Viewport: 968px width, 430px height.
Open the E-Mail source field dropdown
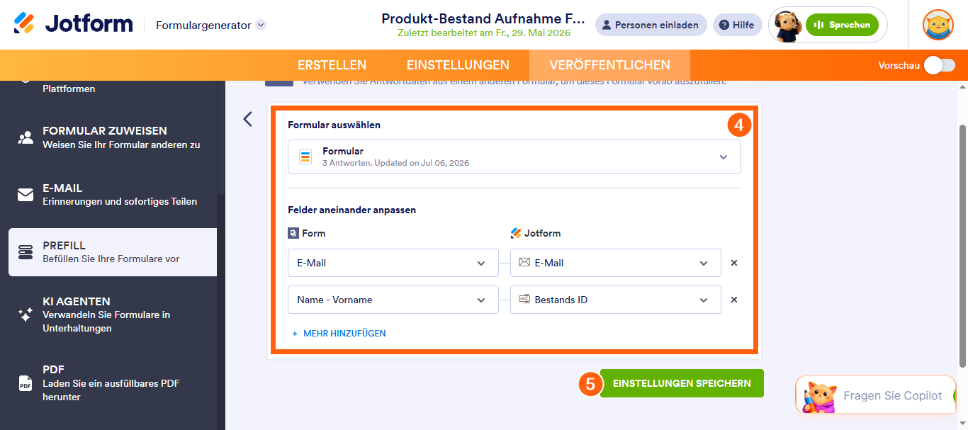point(393,263)
